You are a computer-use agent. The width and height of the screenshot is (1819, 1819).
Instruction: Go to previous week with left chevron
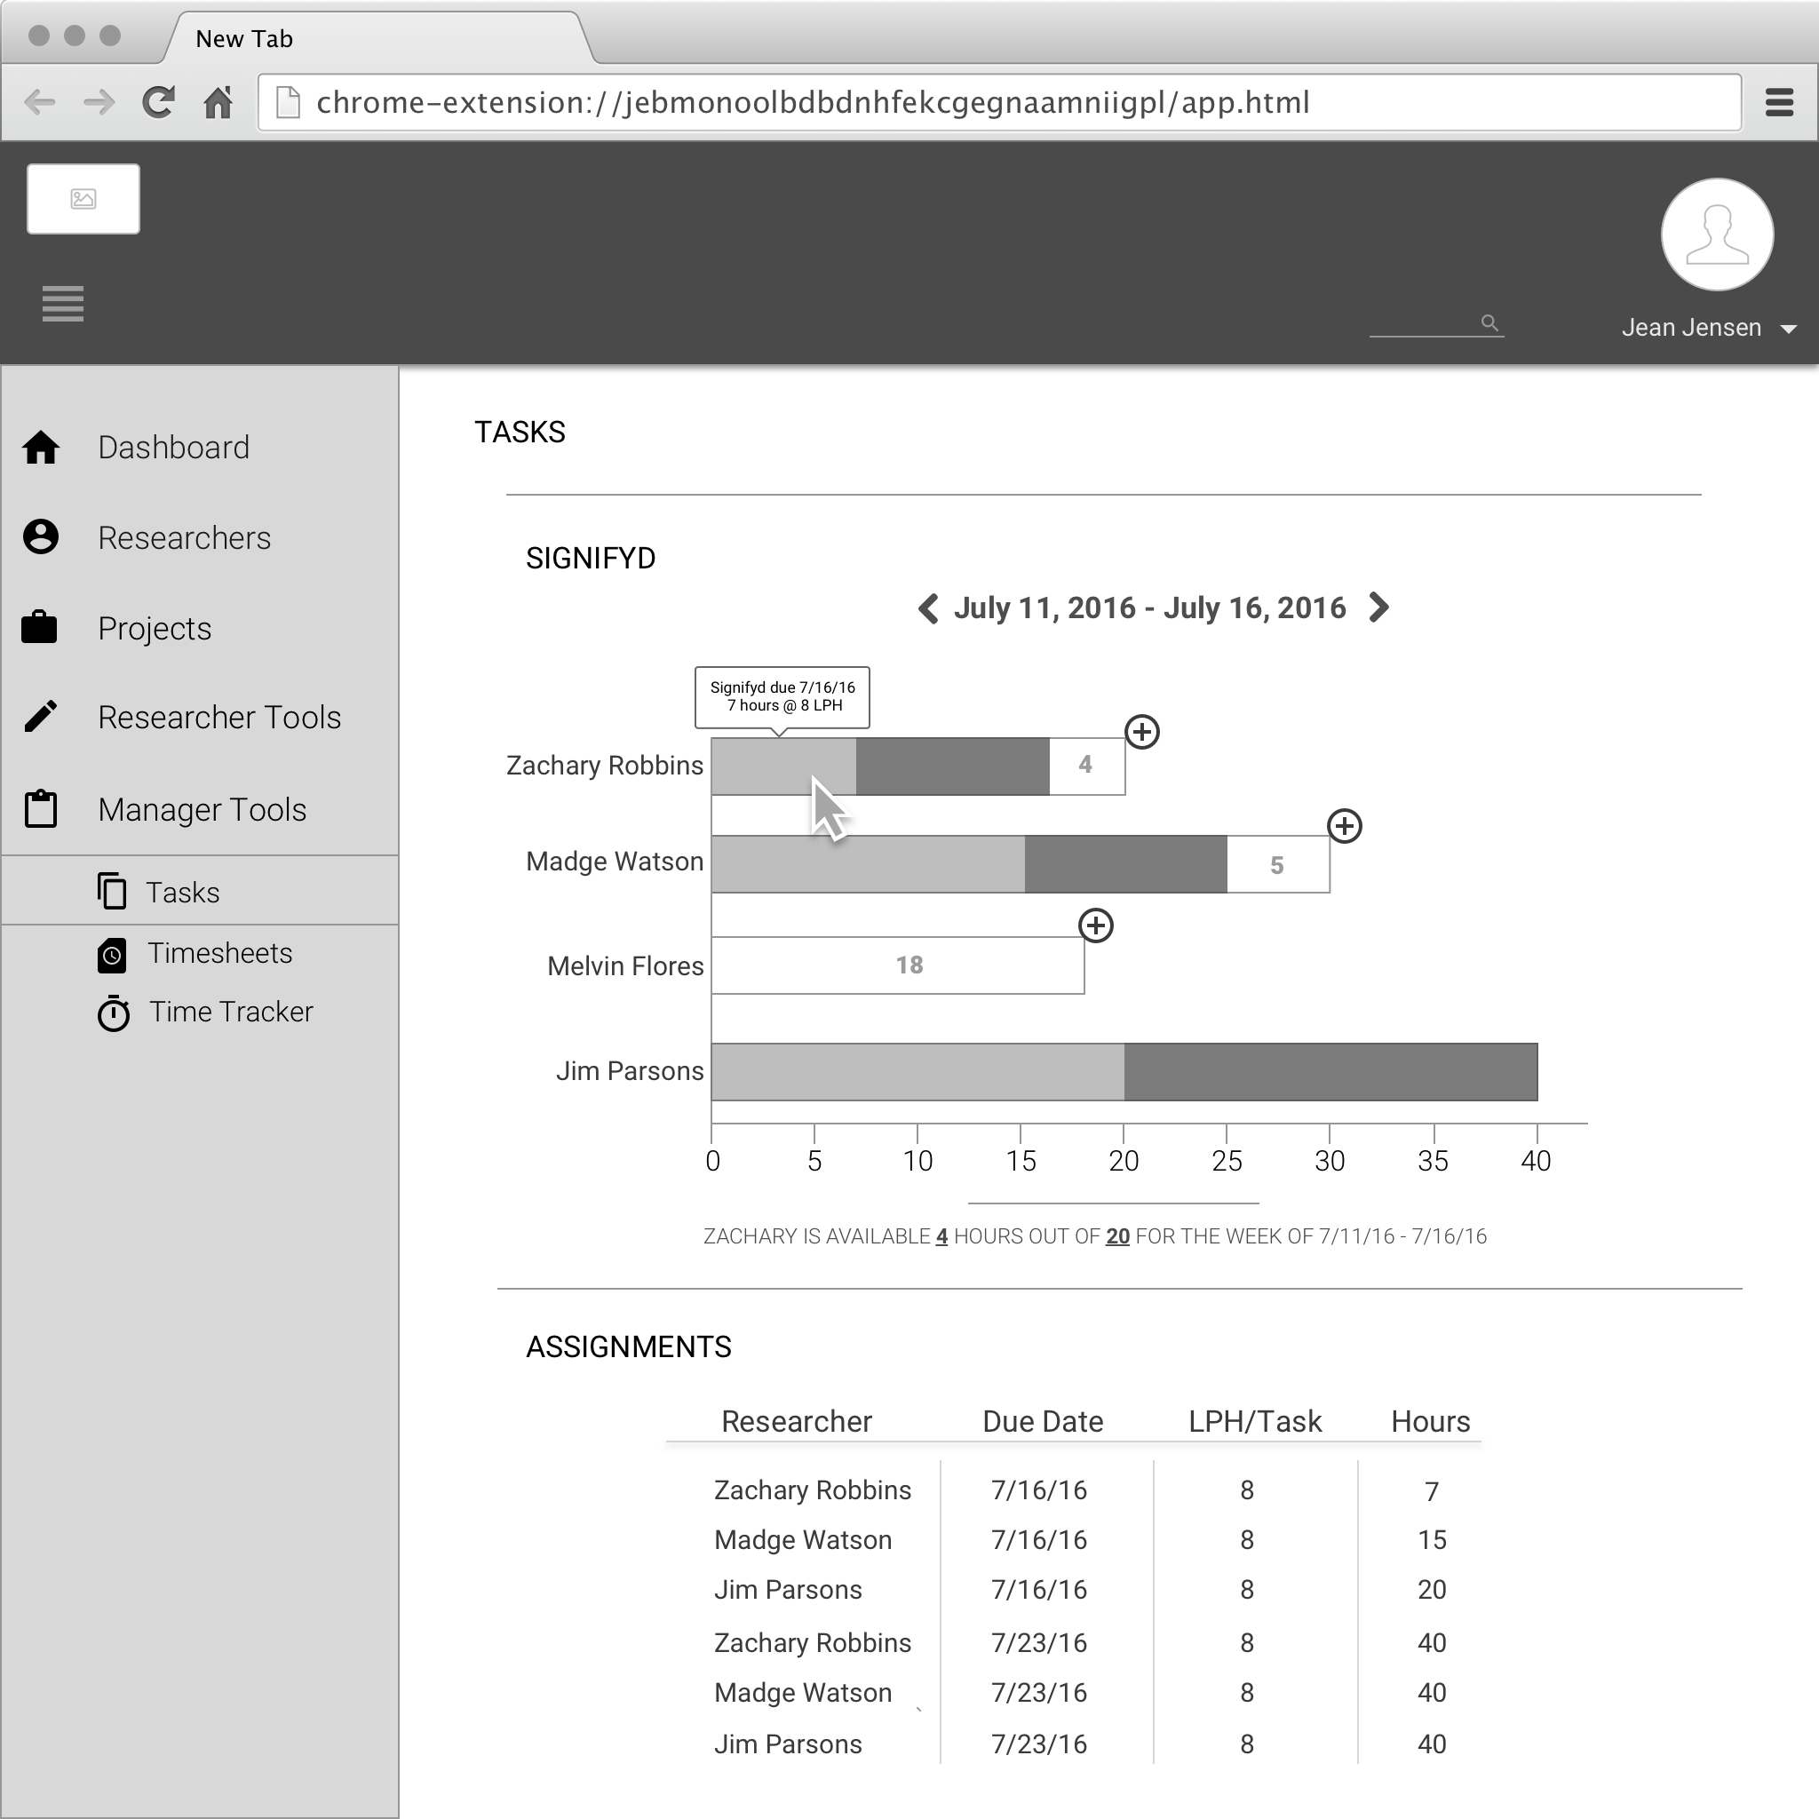tap(927, 608)
